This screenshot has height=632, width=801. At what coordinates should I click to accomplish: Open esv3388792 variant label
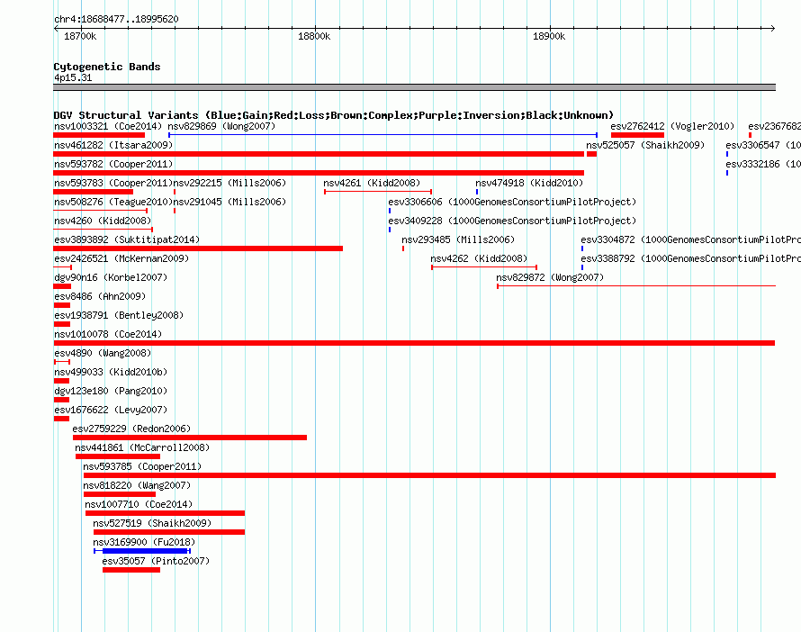click(x=690, y=258)
